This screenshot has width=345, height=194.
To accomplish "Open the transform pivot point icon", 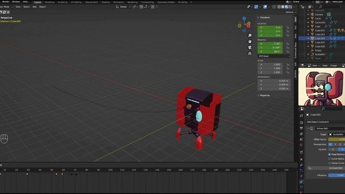I will (x=135, y=7).
